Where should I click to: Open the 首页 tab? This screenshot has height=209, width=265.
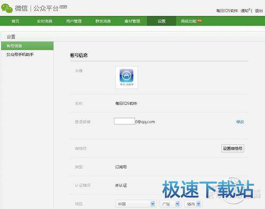click(15, 21)
